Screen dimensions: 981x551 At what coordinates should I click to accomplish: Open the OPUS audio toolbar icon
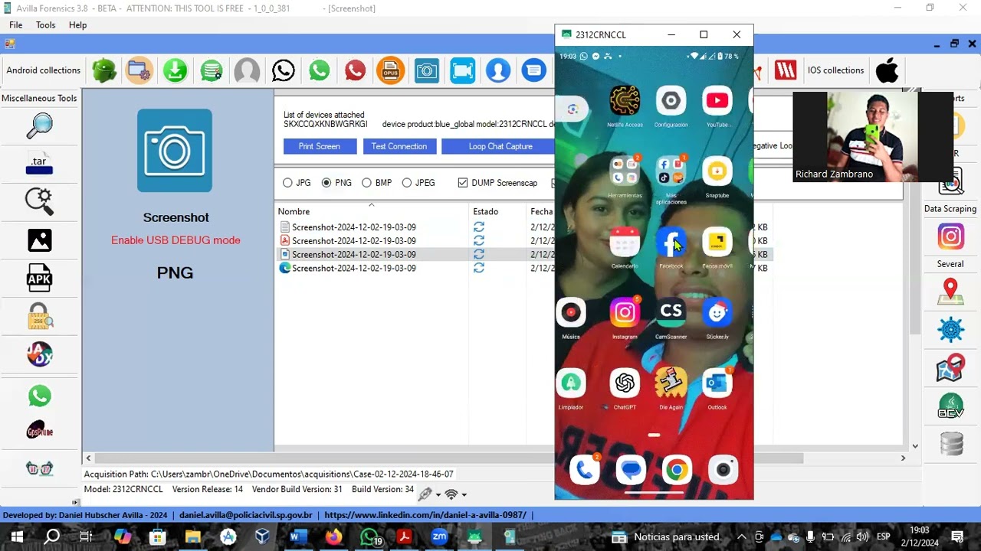[x=390, y=70]
